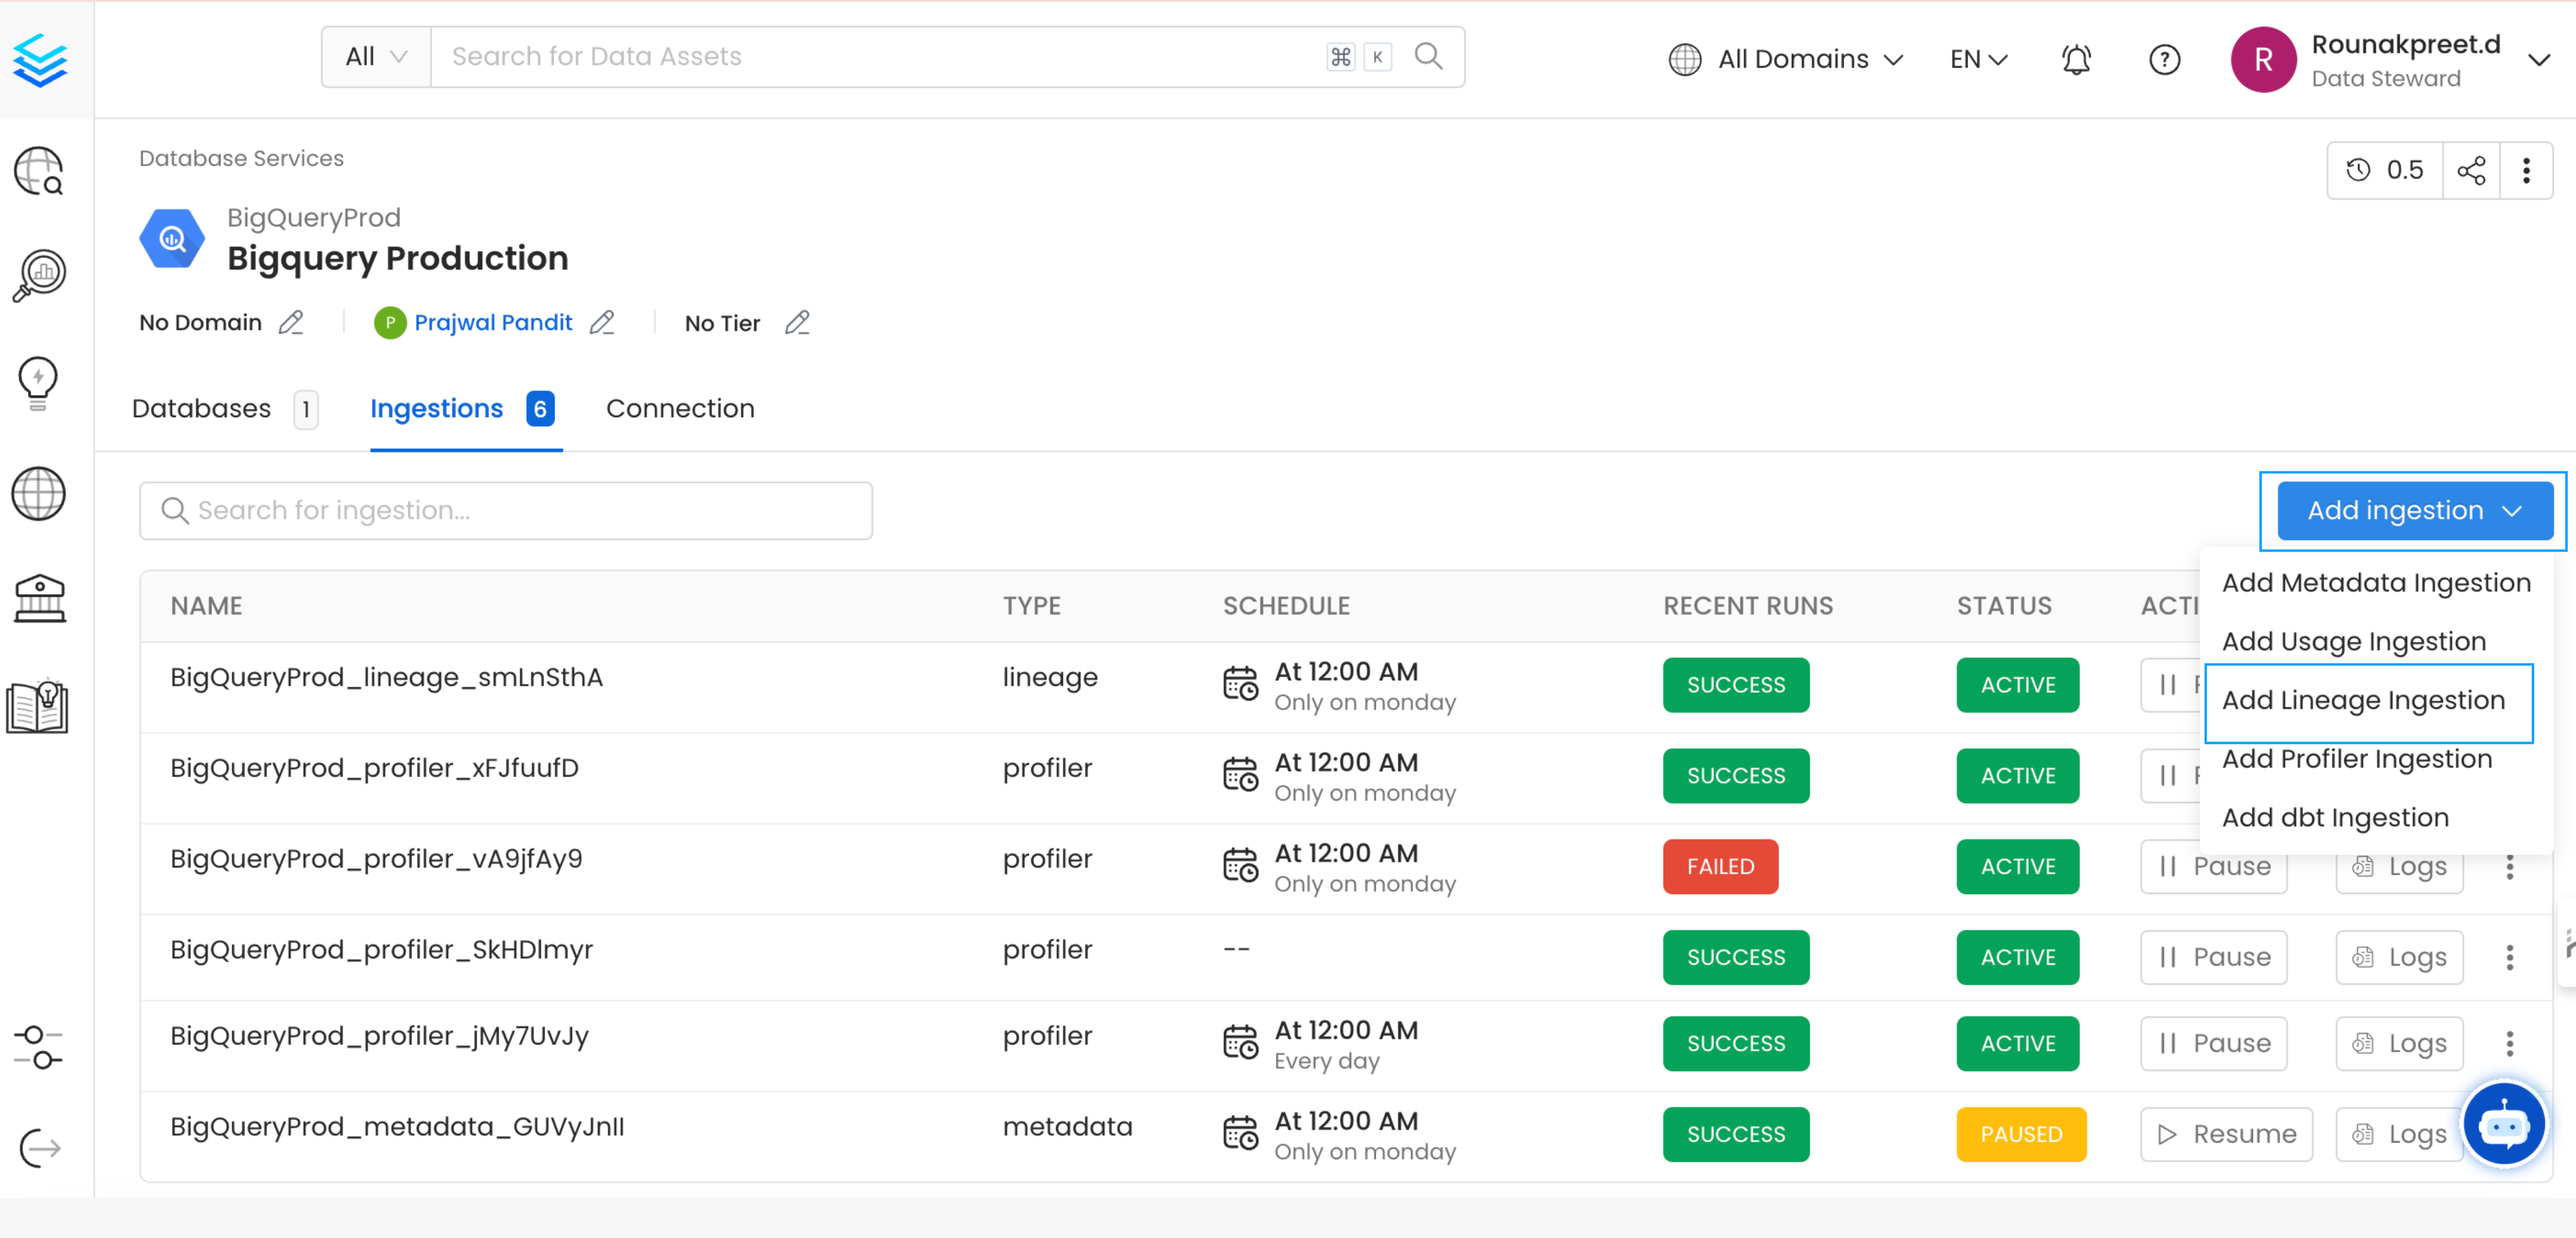Click the help question mark icon
Image resolution: width=2576 pixels, height=1238 pixels.
2164,59
